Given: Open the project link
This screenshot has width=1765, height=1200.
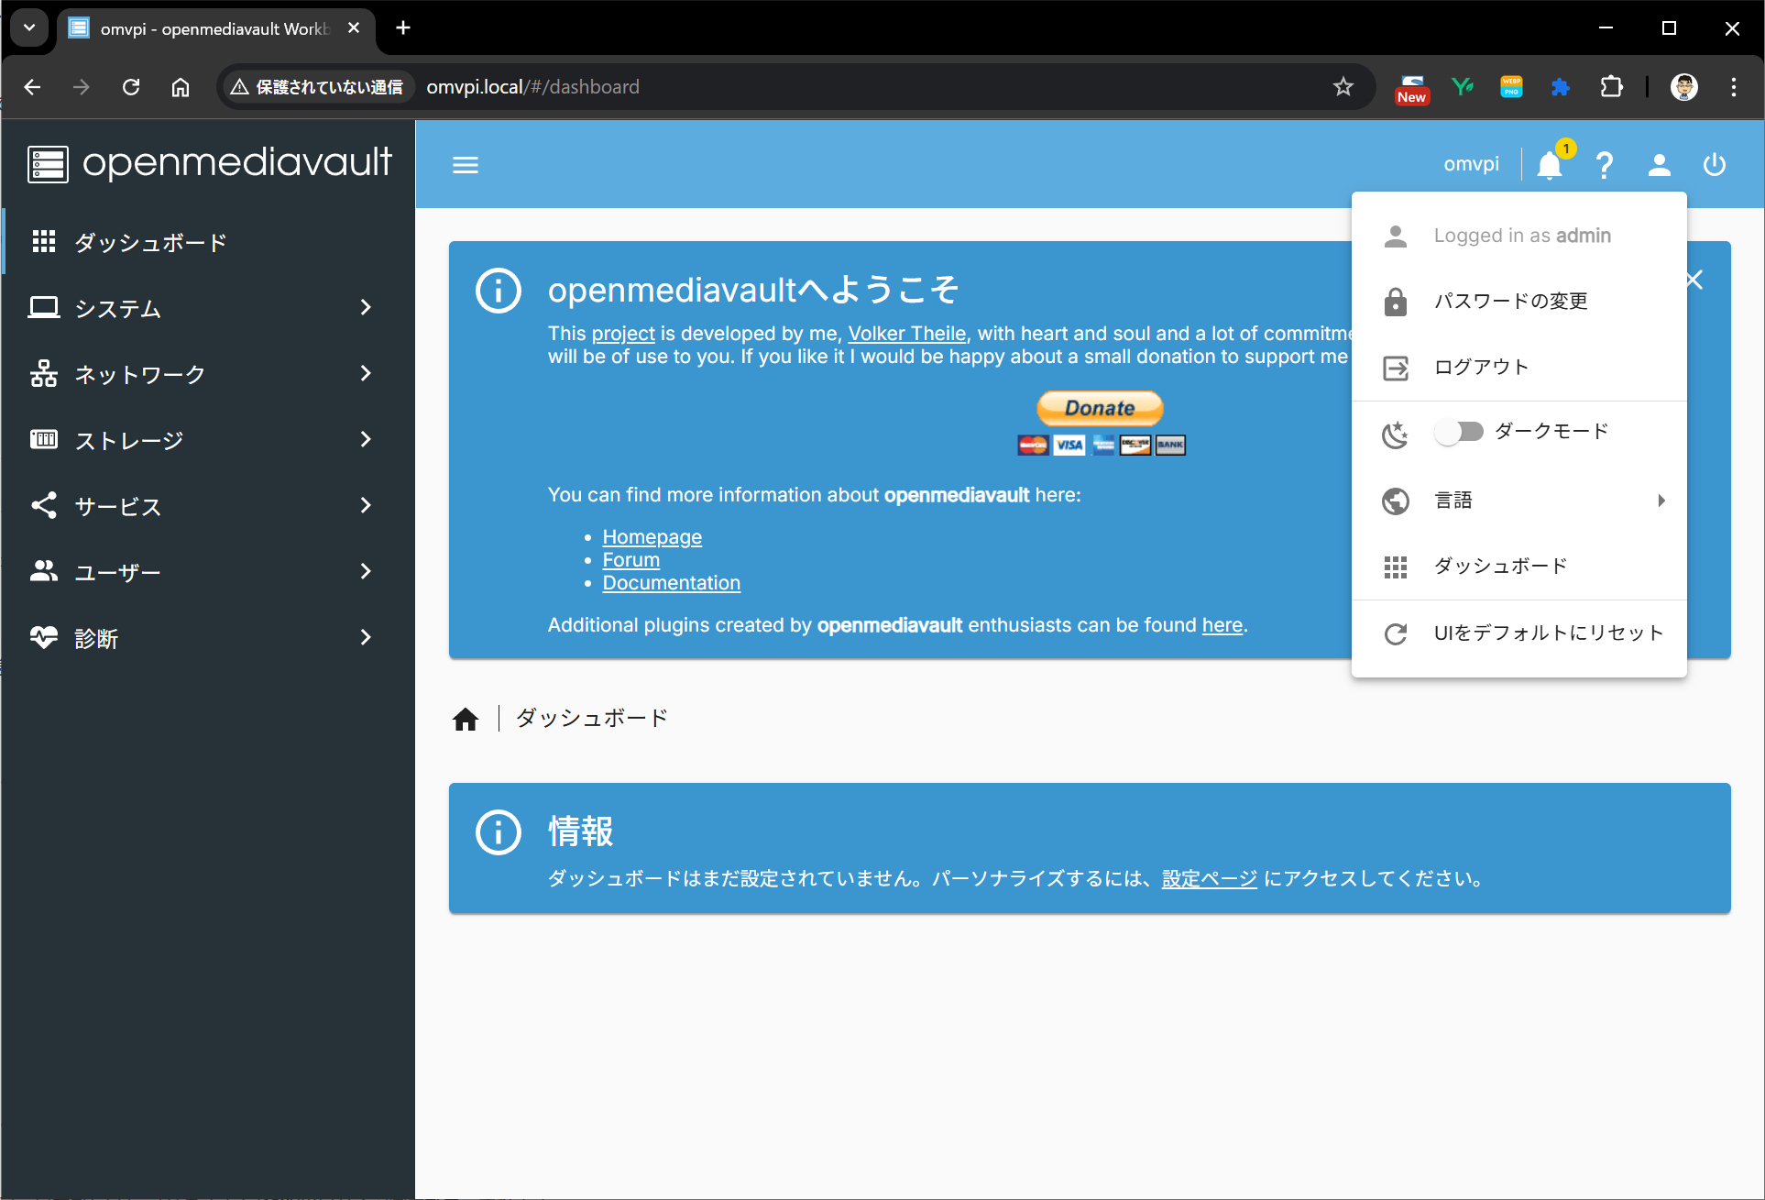Looking at the screenshot, I should 623,334.
